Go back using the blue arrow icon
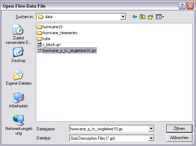 click(134, 17)
